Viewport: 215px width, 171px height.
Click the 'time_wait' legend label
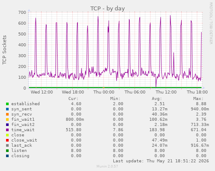click(23, 130)
